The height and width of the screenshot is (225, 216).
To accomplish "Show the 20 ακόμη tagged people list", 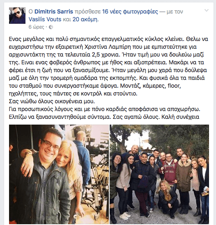I will click(x=85, y=19).
